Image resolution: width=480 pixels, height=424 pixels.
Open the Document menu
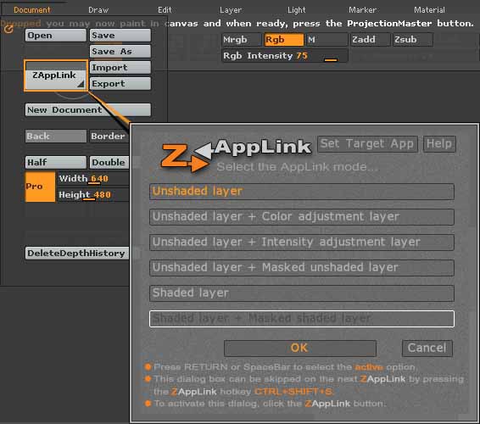click(x=32, y=10)
